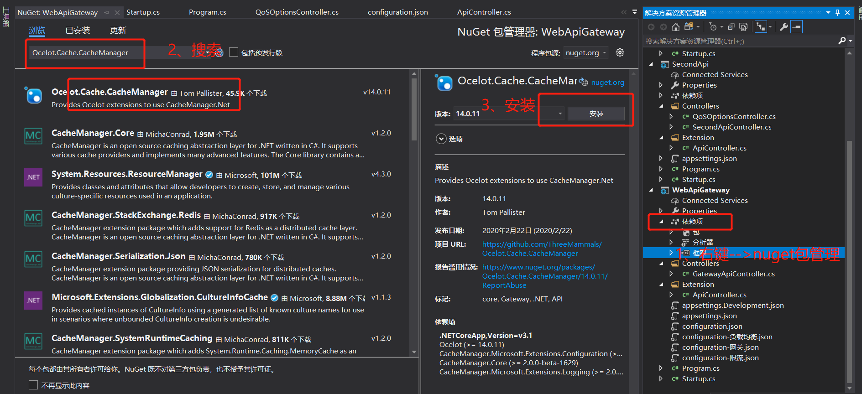Click the Solution Explorer Home icon
Image resolution: width=862 pixels, height=394 pixels.
pos(676,27)
